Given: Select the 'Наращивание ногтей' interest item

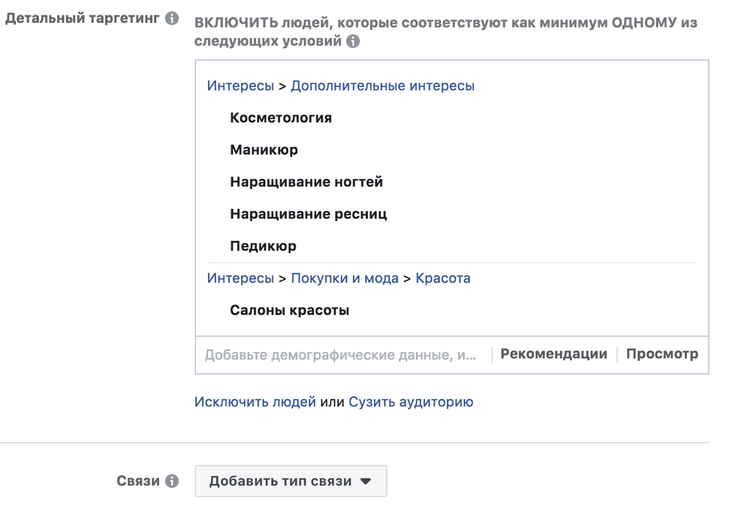Looking at the screenshot, I should pyautogui.click(x=306, y=182).
